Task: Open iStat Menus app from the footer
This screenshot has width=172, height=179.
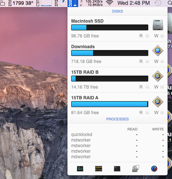Action: pyautogui.click(x=154, y=169)
